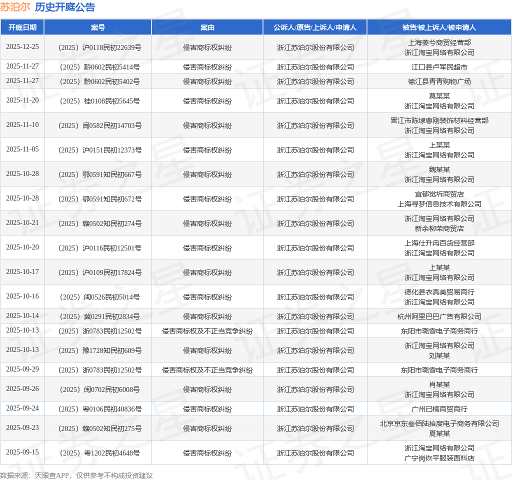Click the 案号 column header
The height and width of the screenshot is (480, 512).
[98, 27]
